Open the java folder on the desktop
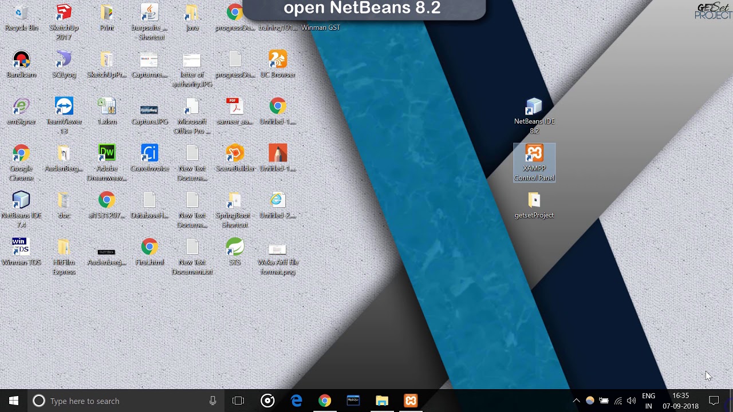Screen dimensions: 733x412 (x=192, y=17)
